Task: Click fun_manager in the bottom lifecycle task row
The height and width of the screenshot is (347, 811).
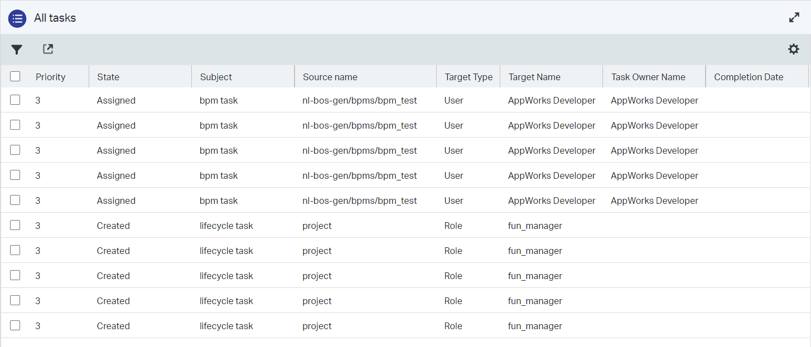Action: [535, 326]
